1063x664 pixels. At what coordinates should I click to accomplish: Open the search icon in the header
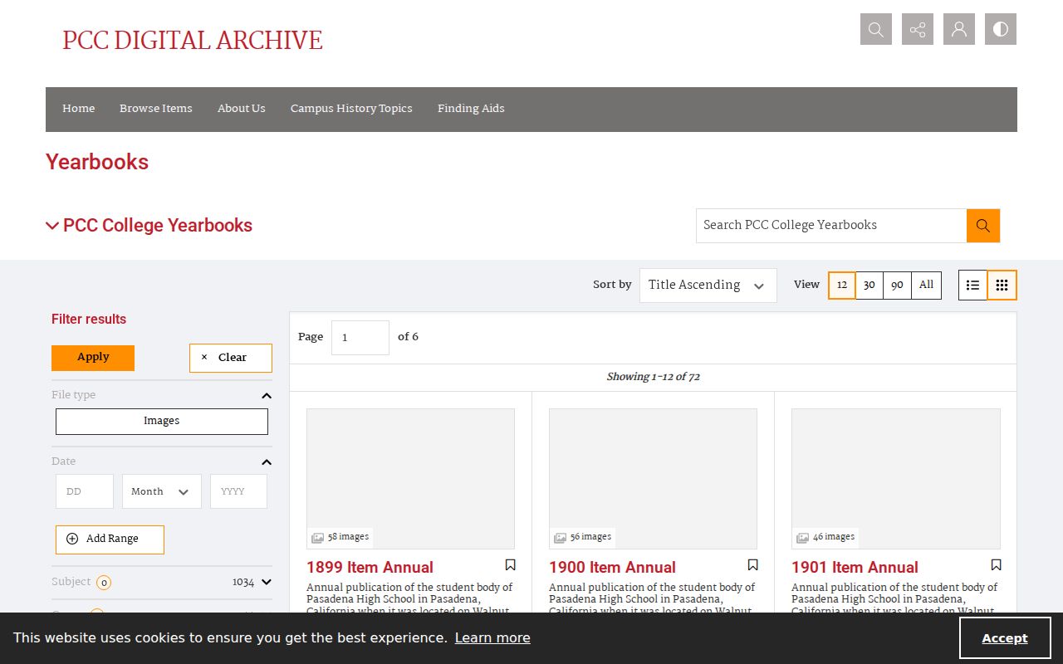click(x=876, y=29)
